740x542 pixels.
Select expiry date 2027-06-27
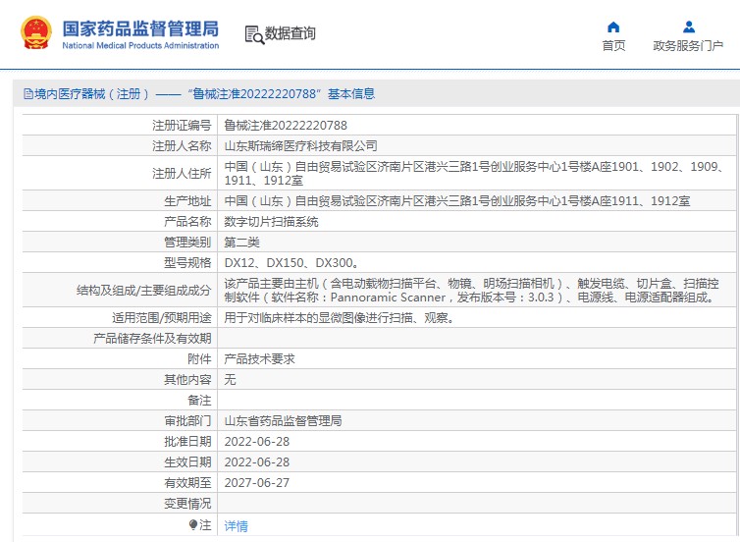point(257,482)
